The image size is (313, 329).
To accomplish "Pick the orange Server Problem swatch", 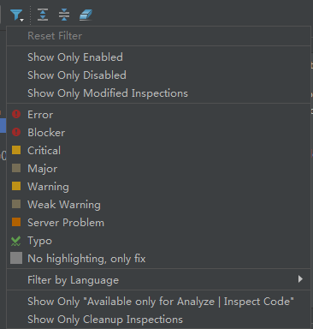I will click(16, 222).
